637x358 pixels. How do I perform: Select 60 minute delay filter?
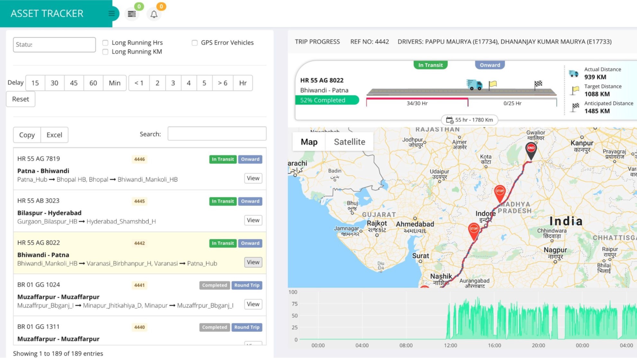(93, 83)
